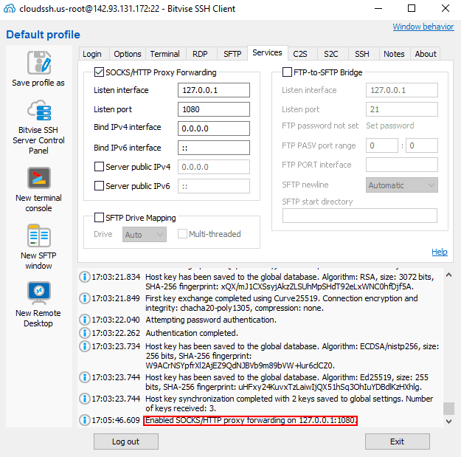Click info icon of 17:03:22.262 log entry
This screenshot has height=457, width=461.
(x=85, y=333)
